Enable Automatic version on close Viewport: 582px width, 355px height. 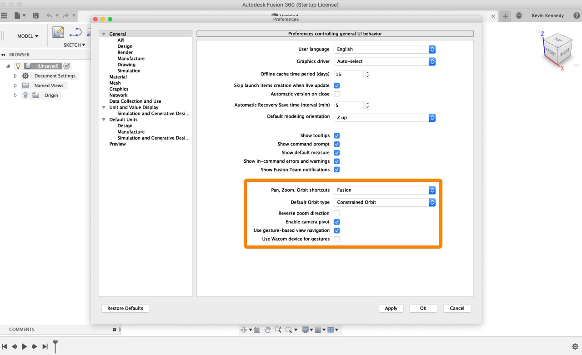[337, 94]
